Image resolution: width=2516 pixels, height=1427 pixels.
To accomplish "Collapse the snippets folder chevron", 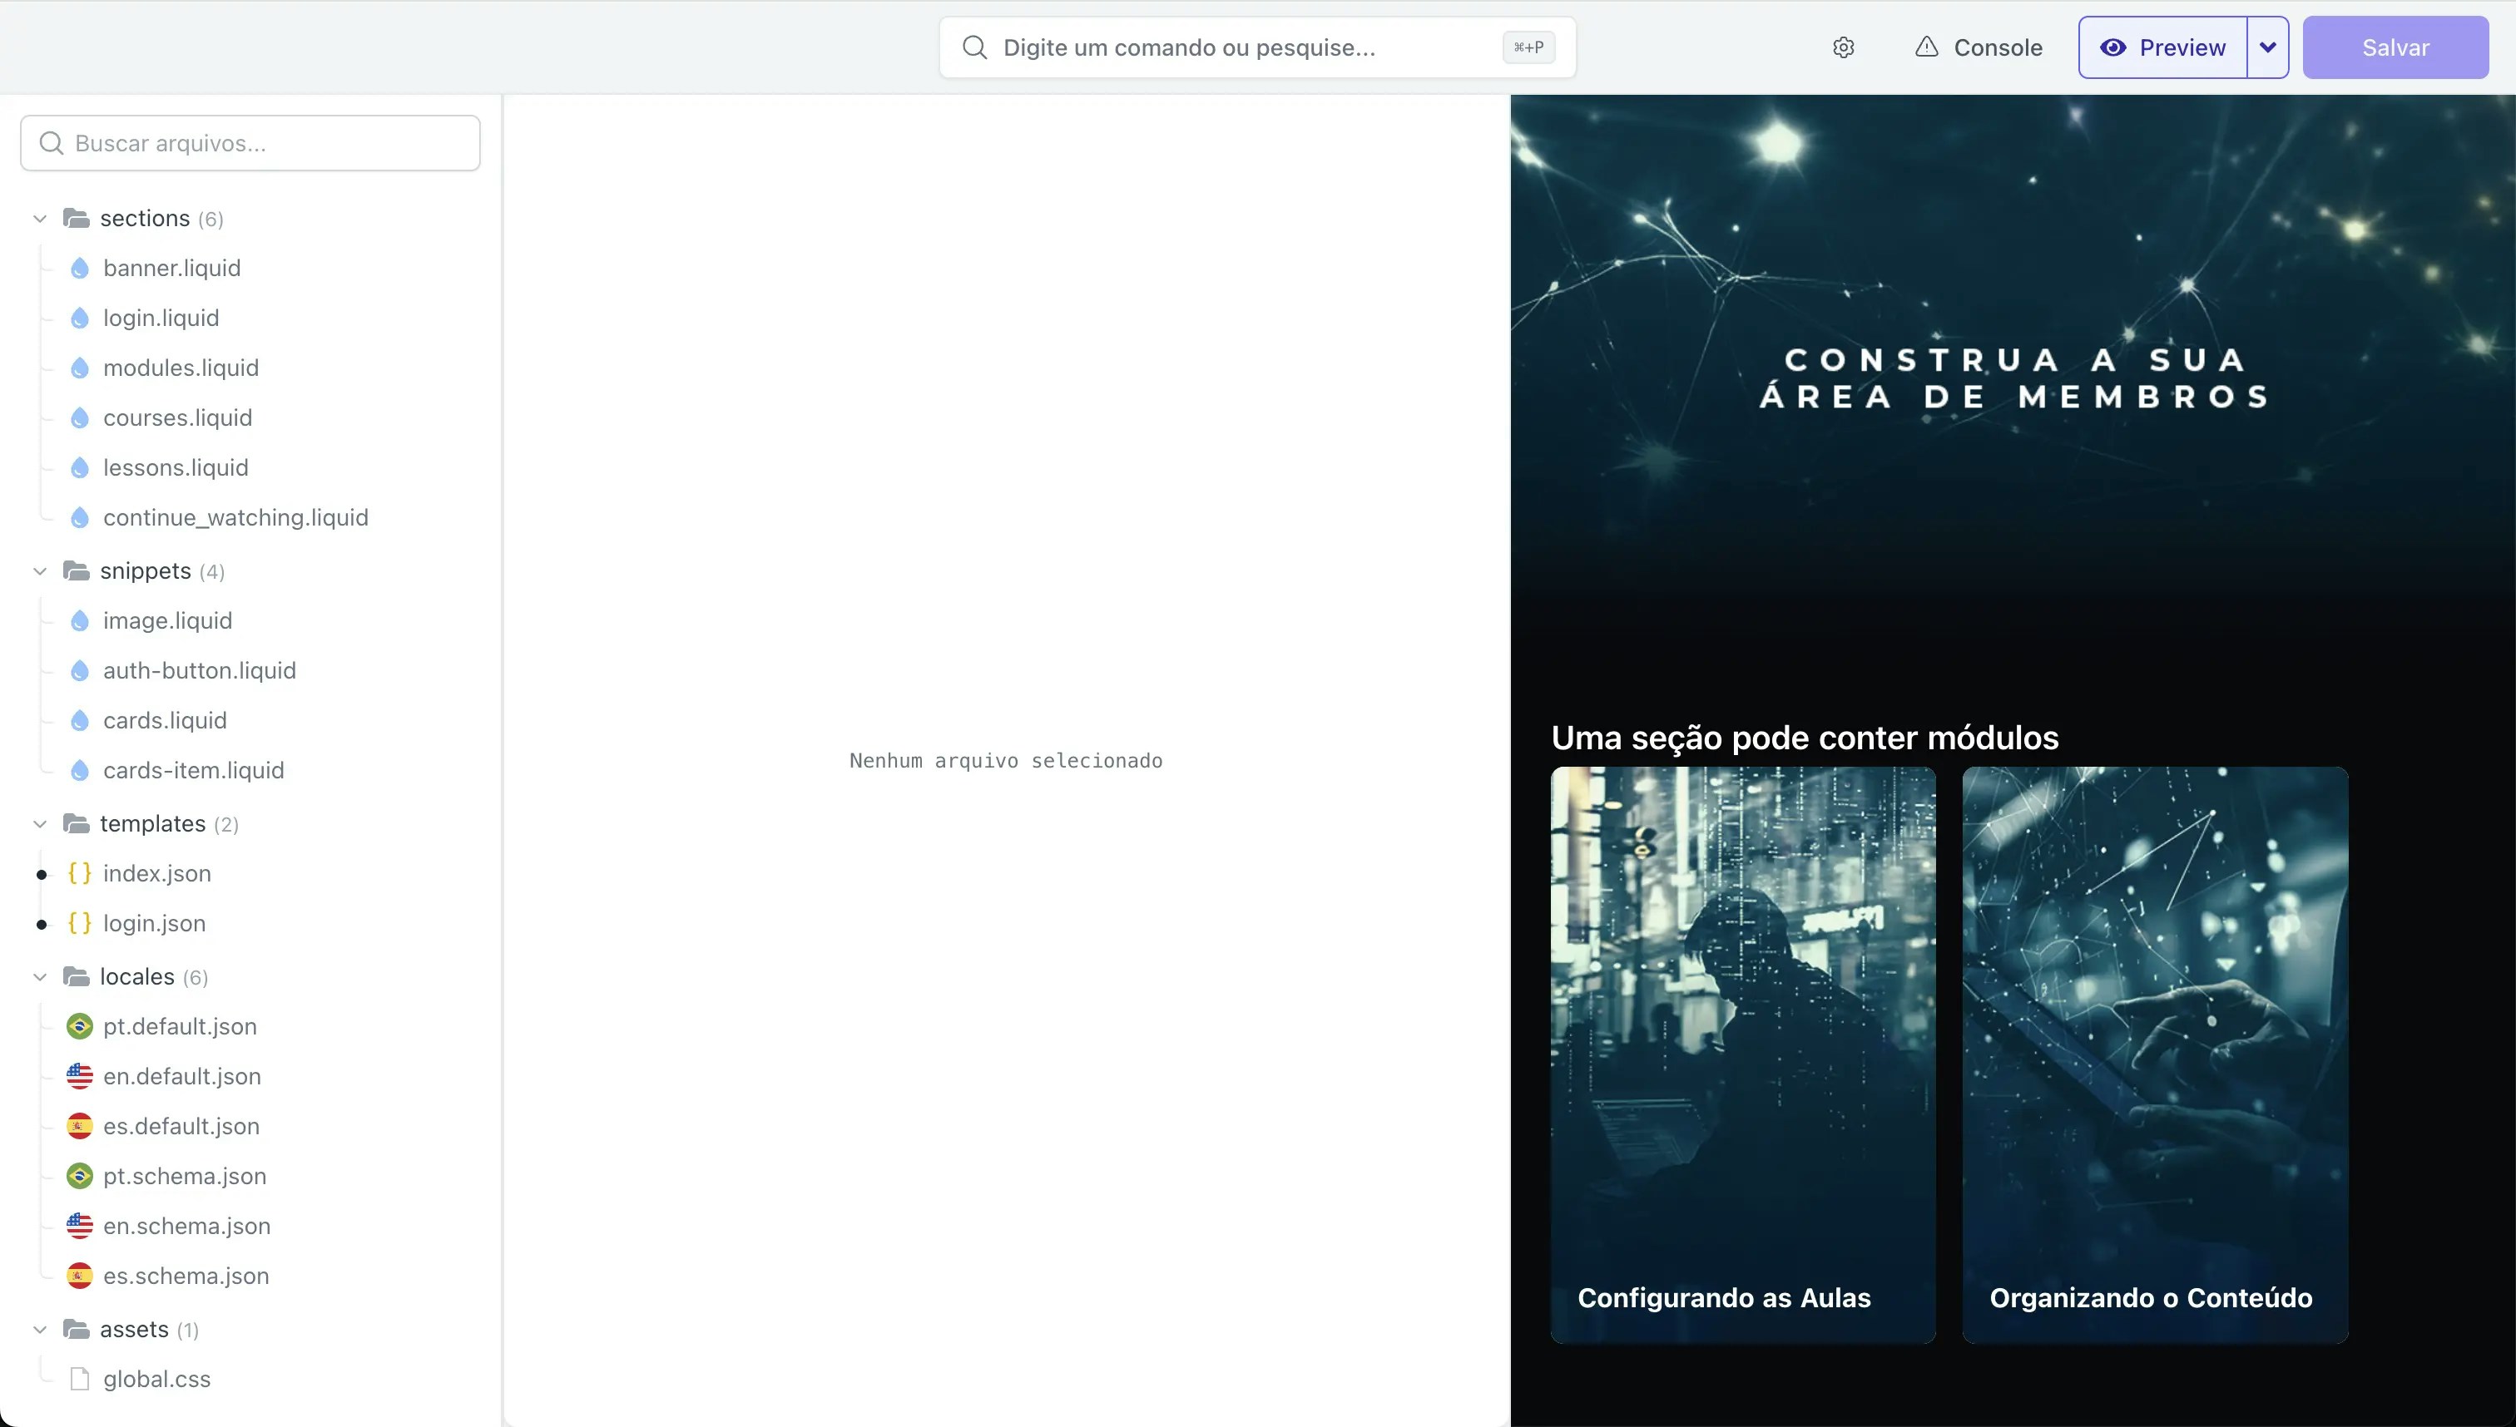I will (40, 571).
